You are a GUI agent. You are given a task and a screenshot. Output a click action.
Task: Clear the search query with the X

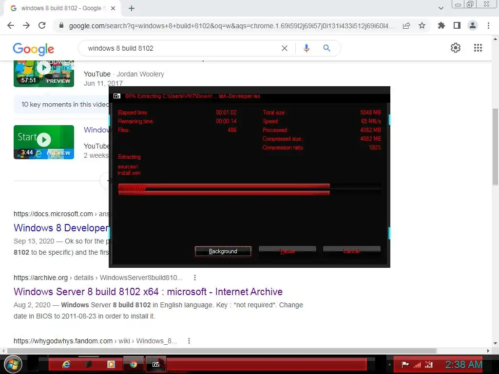285,48
